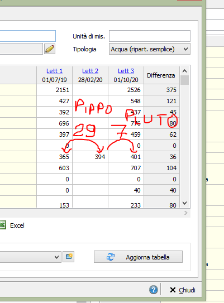Click the pencil edit icon

pyautogui.click(x=50, y=49)
